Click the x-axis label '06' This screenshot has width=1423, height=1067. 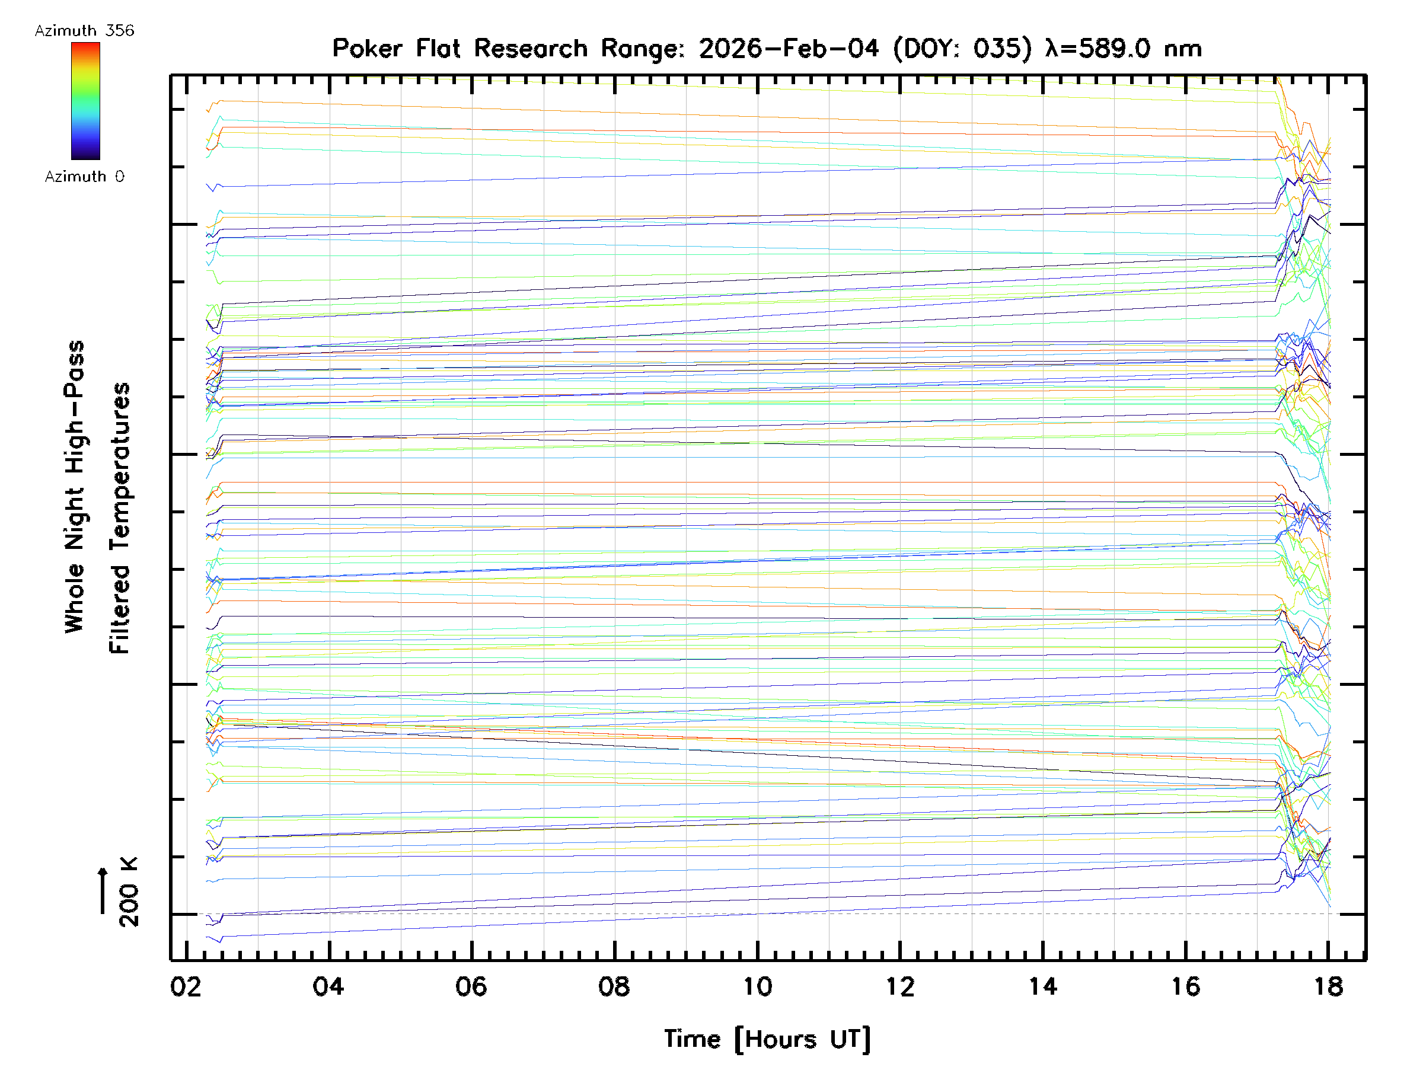click(471, 987)
